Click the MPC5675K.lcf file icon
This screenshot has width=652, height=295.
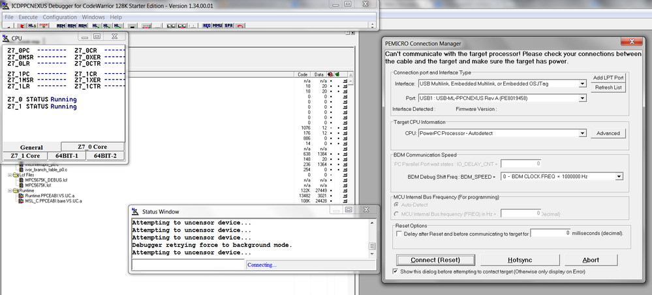[21, 185]
